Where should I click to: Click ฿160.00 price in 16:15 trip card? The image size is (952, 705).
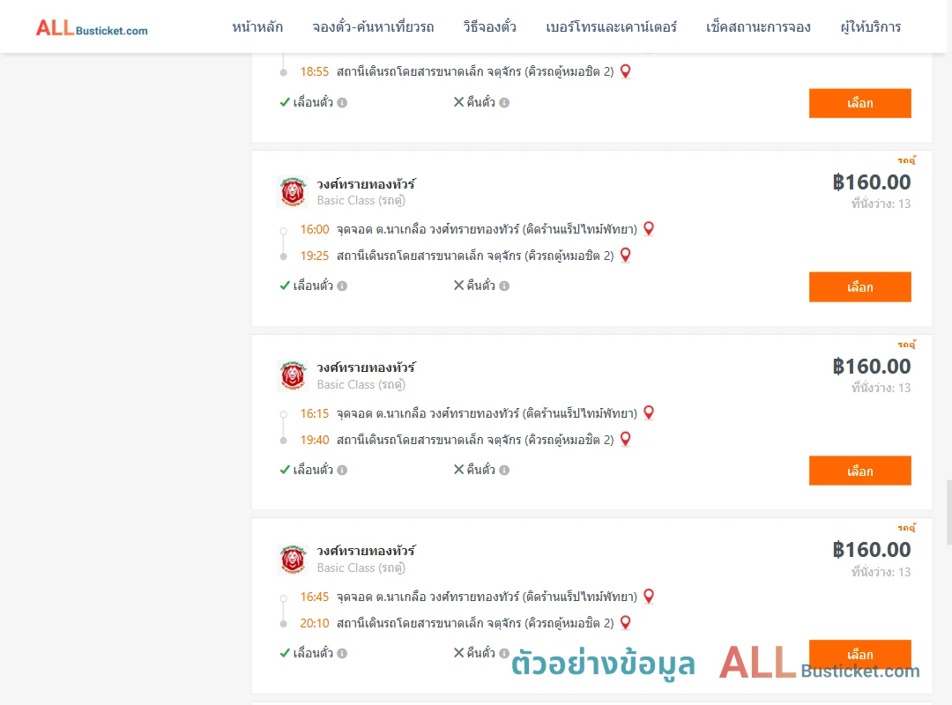[x=871, y=367]
